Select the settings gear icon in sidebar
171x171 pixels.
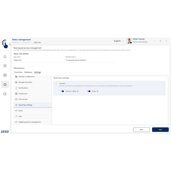pyautogui.click(x=5, y=84)
